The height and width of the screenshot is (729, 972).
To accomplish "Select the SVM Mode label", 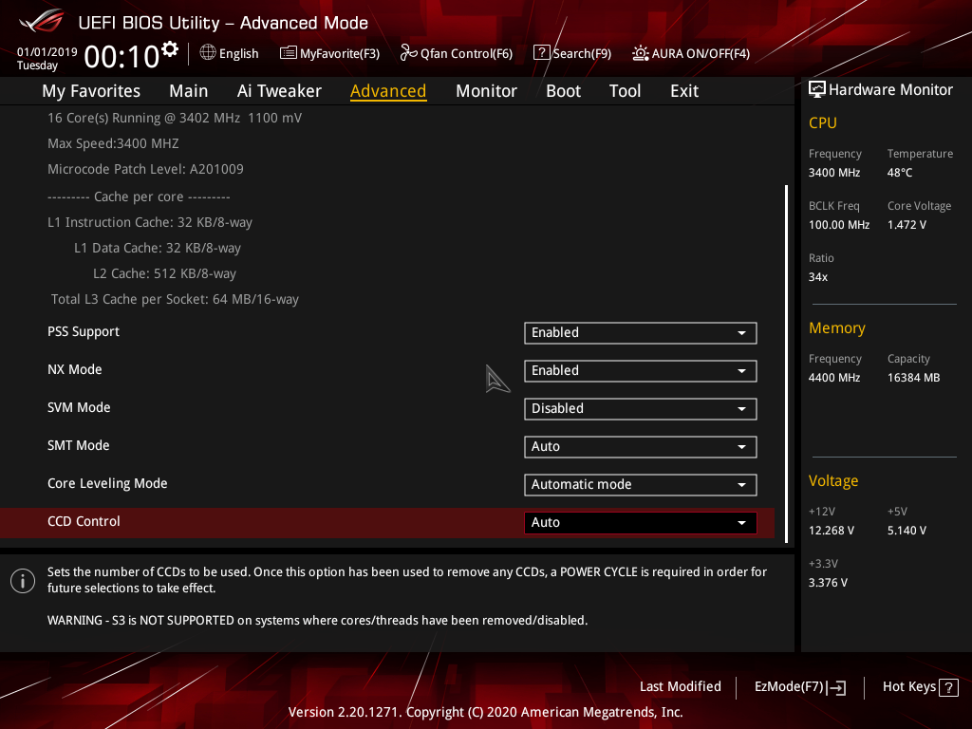I will point(79,407).
